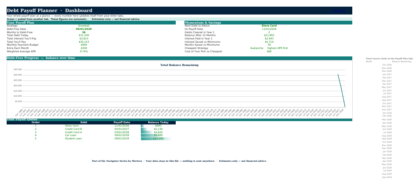
Task: Click the Payoff Date column header
Action: tap(122, 122)
